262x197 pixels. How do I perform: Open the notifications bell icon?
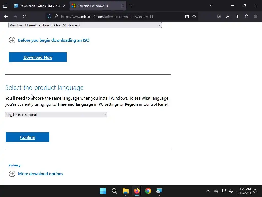[x=255, y=191]
